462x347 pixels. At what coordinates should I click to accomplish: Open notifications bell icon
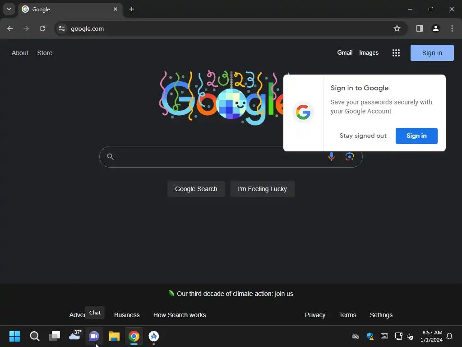click(x=449, y=336)
